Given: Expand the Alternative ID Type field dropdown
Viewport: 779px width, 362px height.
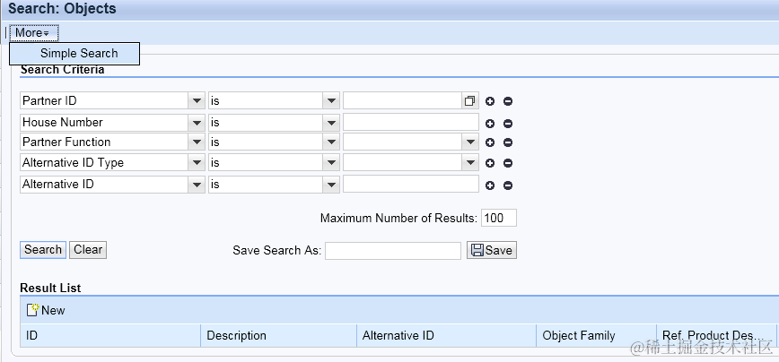Looking at the screenshot, I should (x=197, y=163).
